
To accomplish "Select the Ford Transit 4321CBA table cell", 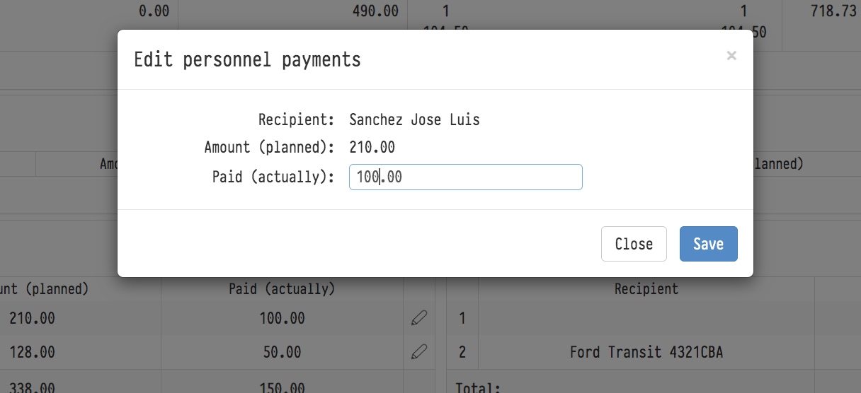I will (646, 352).
